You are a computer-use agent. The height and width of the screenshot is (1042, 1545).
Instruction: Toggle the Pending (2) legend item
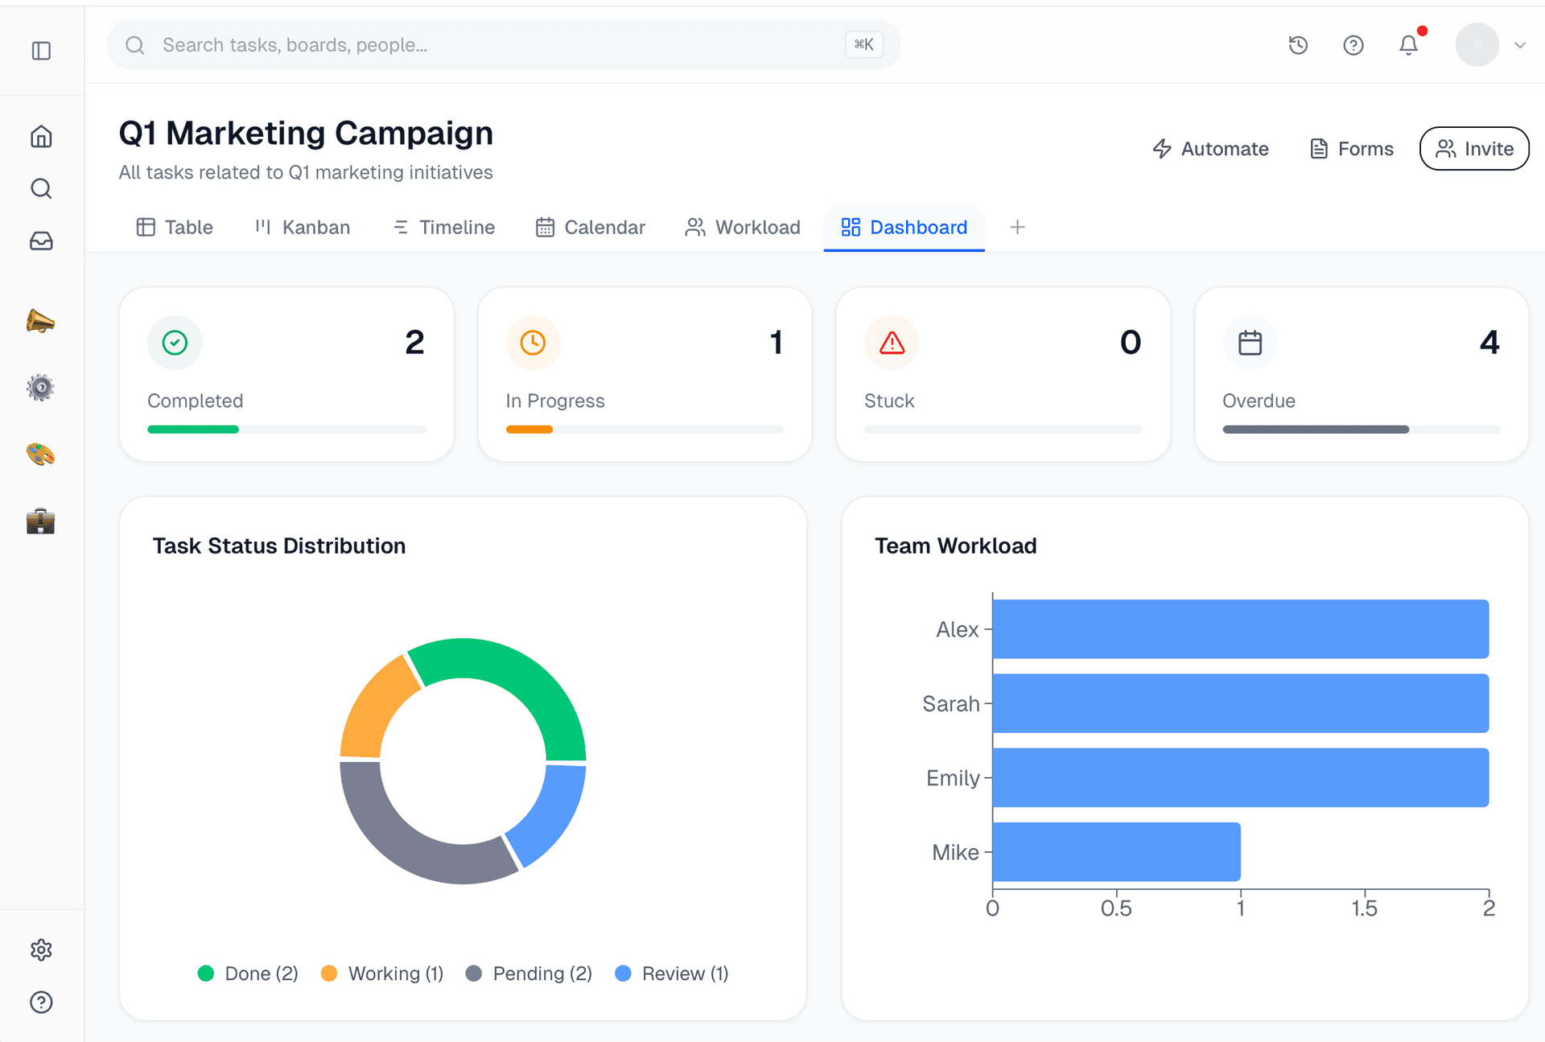coord(529,973)
